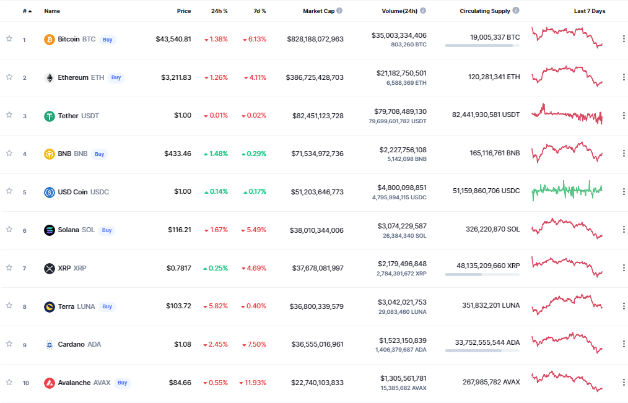Click Ethereum market cap $386,725,428,703
The image size is (628, 403).
point(315,77)
